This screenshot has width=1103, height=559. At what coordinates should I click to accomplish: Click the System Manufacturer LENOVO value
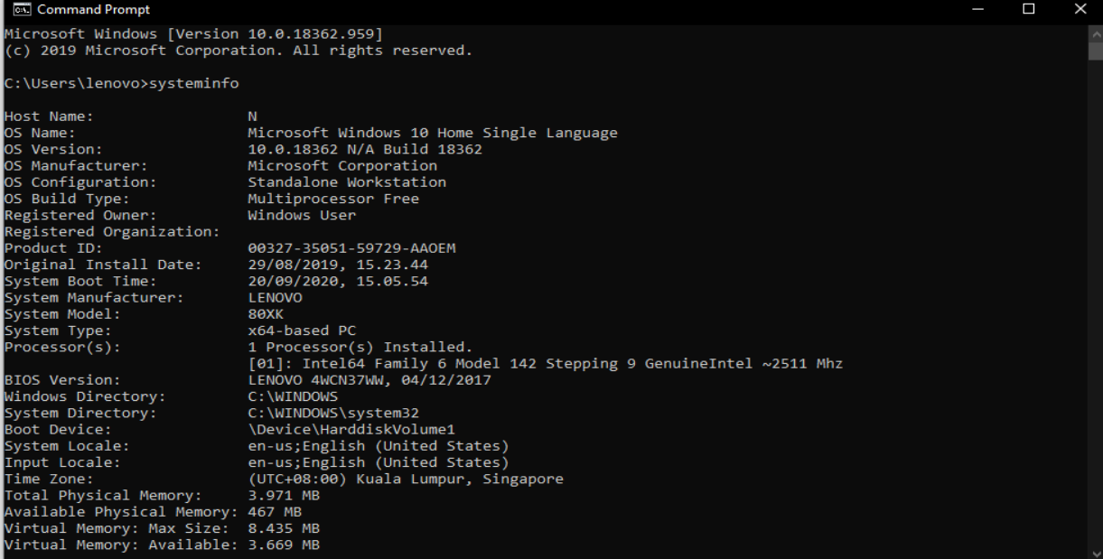275,298
